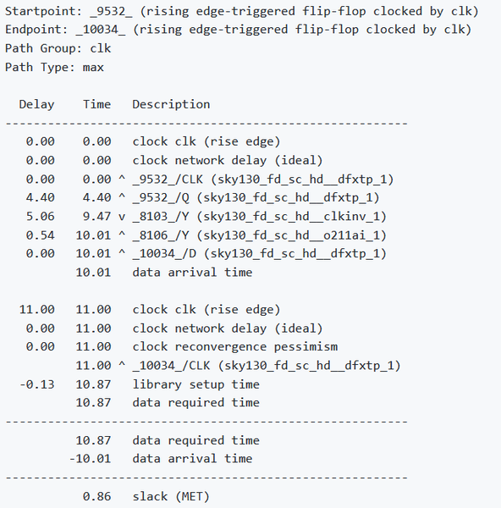Click the Description column header
This screenshot has height=508, width=501.
(171, 104)
